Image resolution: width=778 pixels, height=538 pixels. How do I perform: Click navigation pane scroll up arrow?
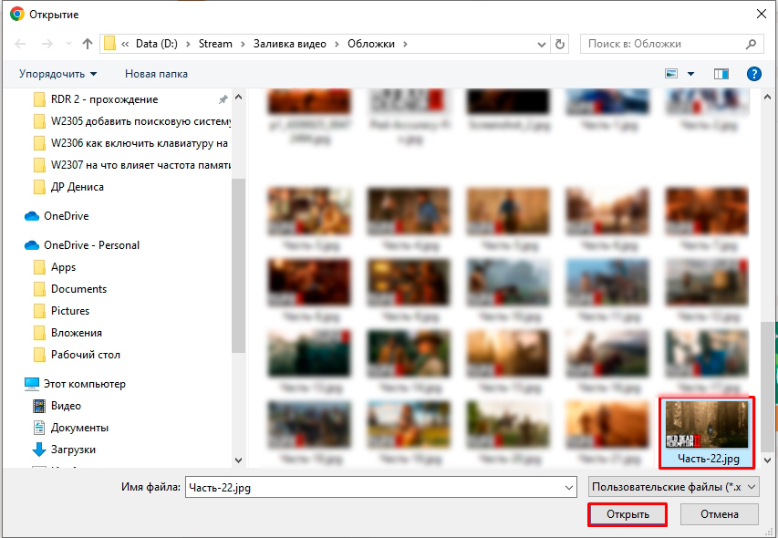(239, 98)
